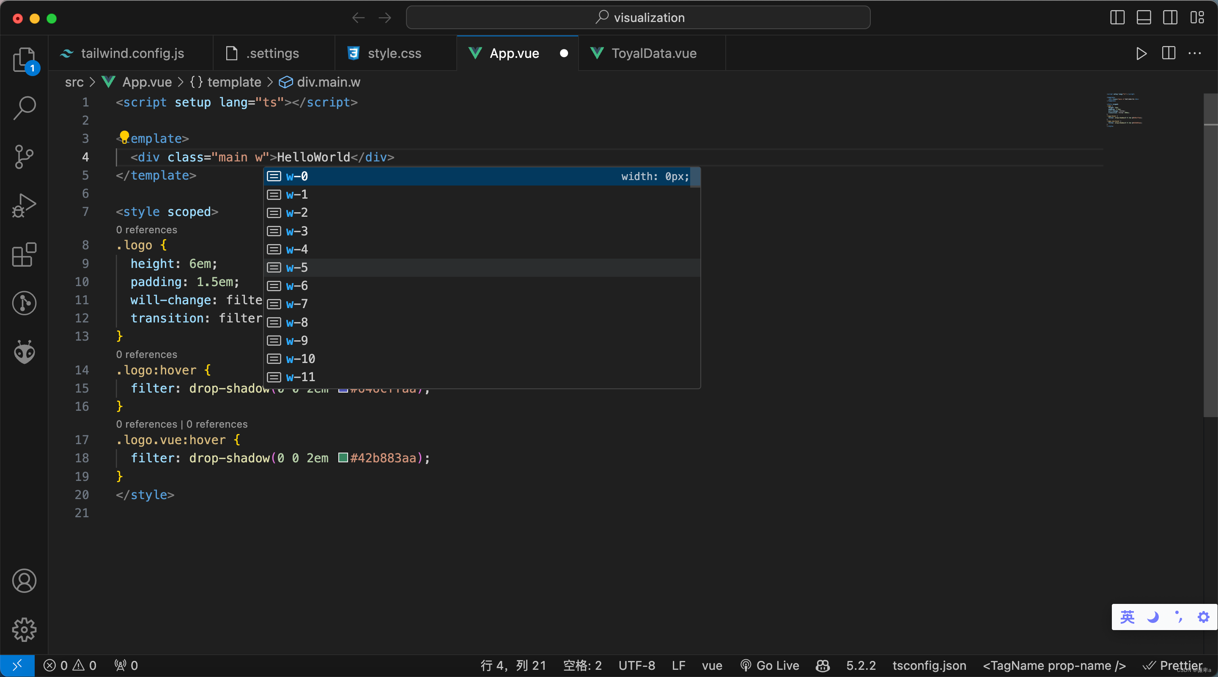Screen dimensions: 1218x677
Task: Change indentation via '空格: 2'
Action: click(x=582, y=666)
